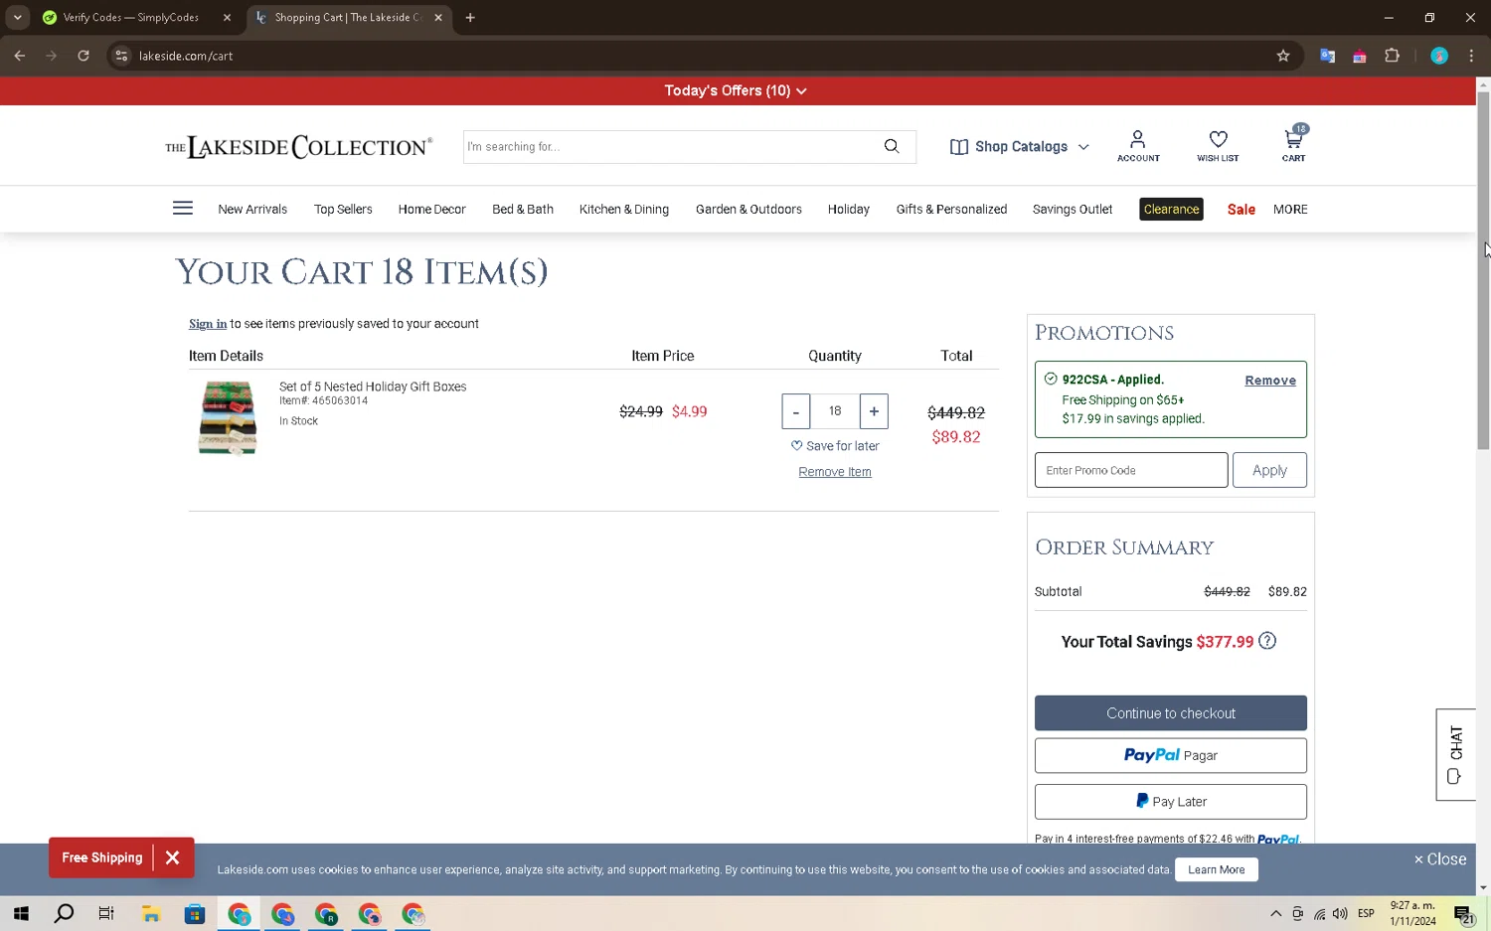Open the nested gift boxes thumbnail

click(x=228, y=417)
